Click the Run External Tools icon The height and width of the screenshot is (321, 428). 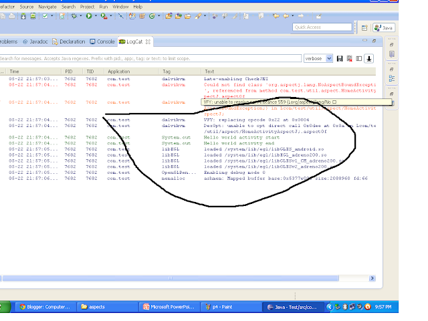tap(104, 16)
